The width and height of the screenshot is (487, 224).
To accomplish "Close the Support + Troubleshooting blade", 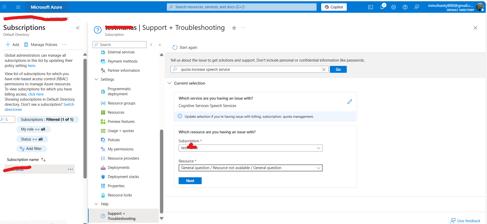I will 475,28.
